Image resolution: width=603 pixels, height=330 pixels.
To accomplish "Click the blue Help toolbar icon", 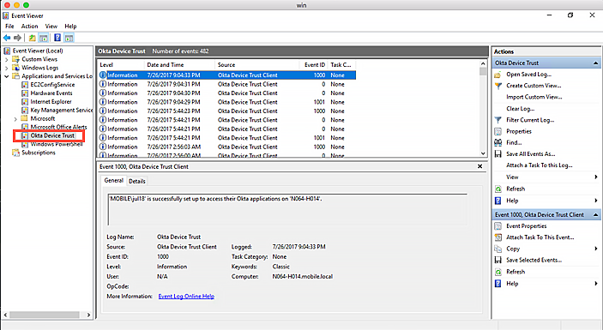I will [x=57, y=38].
